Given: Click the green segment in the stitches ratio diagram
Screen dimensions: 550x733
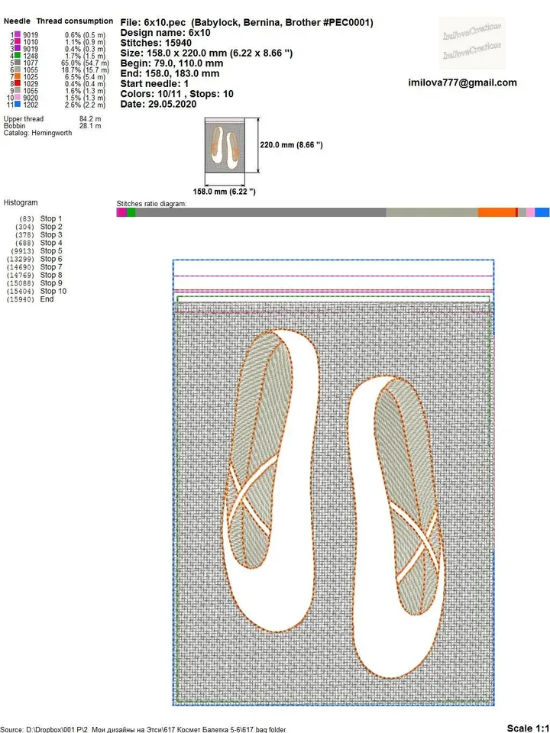Looking at the screenshot, I should (x=131, y=212).
